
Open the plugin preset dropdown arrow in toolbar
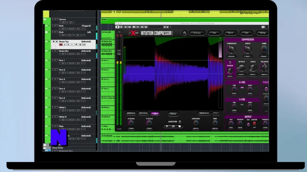tap(170, 27)
